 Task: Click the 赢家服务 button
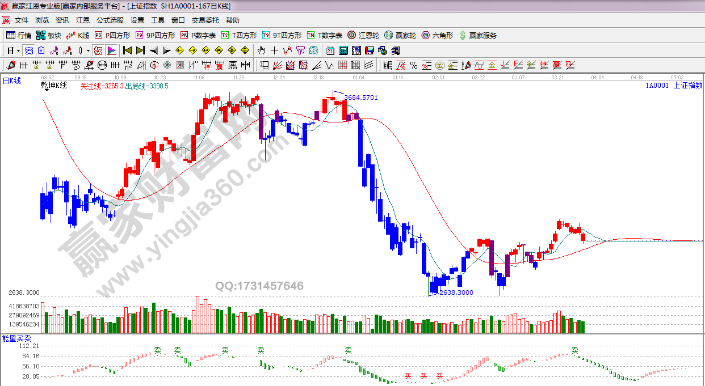pos(477,35)
